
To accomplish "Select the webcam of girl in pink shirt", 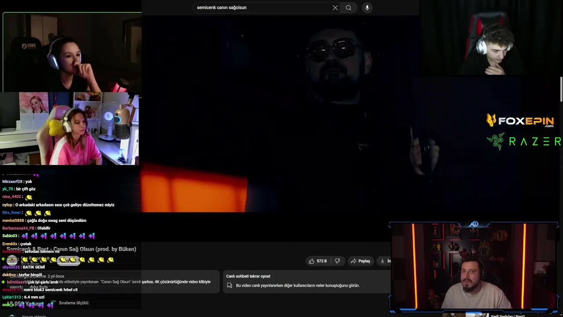I will point(69,129).
